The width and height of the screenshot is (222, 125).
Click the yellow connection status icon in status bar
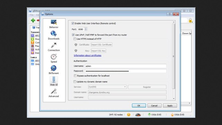point(129,115)
